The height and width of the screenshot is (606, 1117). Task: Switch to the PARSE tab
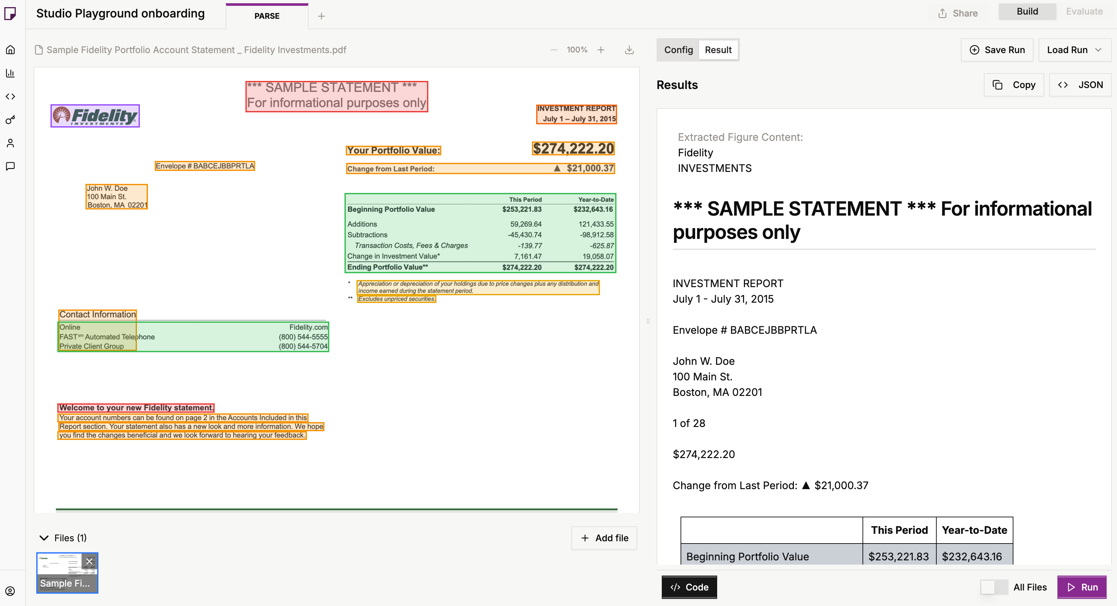coord(267,16)
